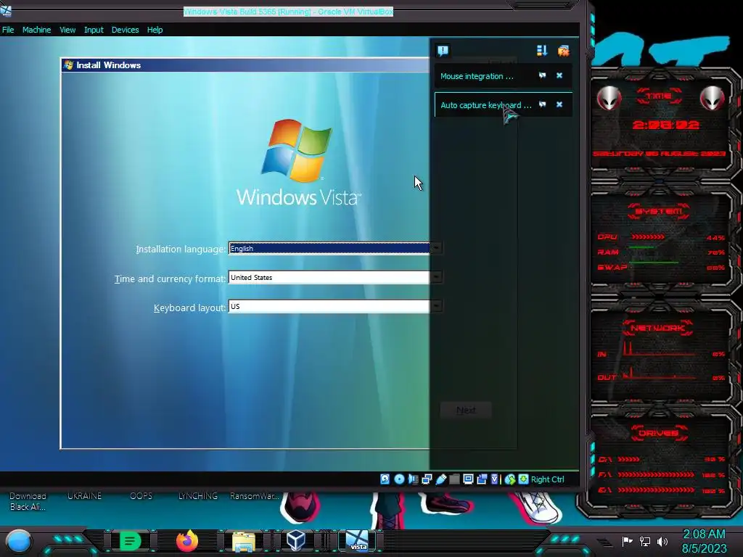Open the volume tray icon
Screen dimensions: 743x557
point(662,541)
